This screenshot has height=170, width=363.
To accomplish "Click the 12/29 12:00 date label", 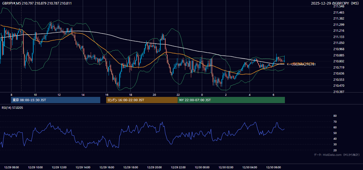I will pyautogui.click(x=59, y=167).
